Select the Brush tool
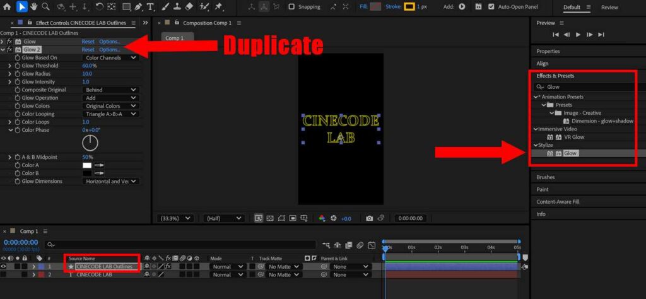 pos(165,6)
